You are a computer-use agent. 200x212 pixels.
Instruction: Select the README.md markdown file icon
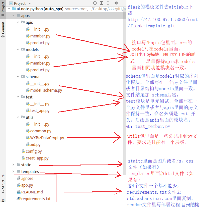tap(19, 192)
